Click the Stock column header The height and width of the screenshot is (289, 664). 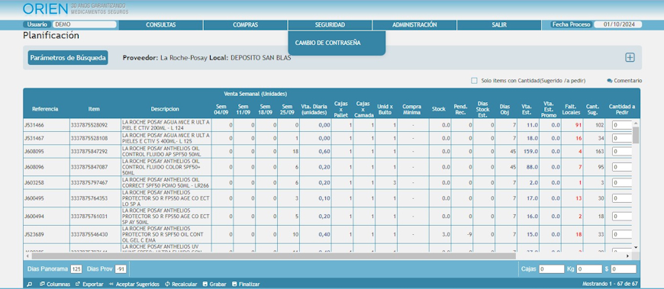tap(439, 109)
